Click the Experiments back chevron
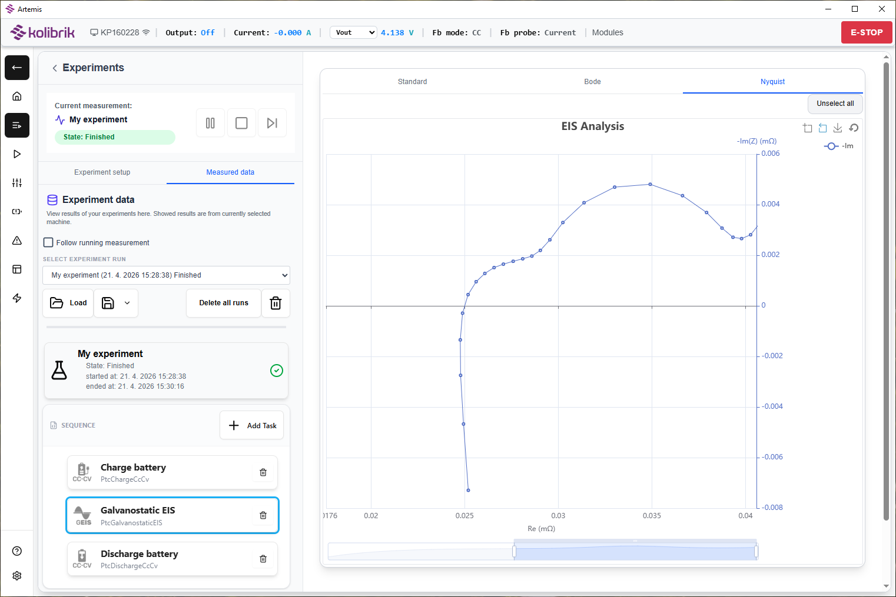896x597 pixels. (x=55, y=68)
